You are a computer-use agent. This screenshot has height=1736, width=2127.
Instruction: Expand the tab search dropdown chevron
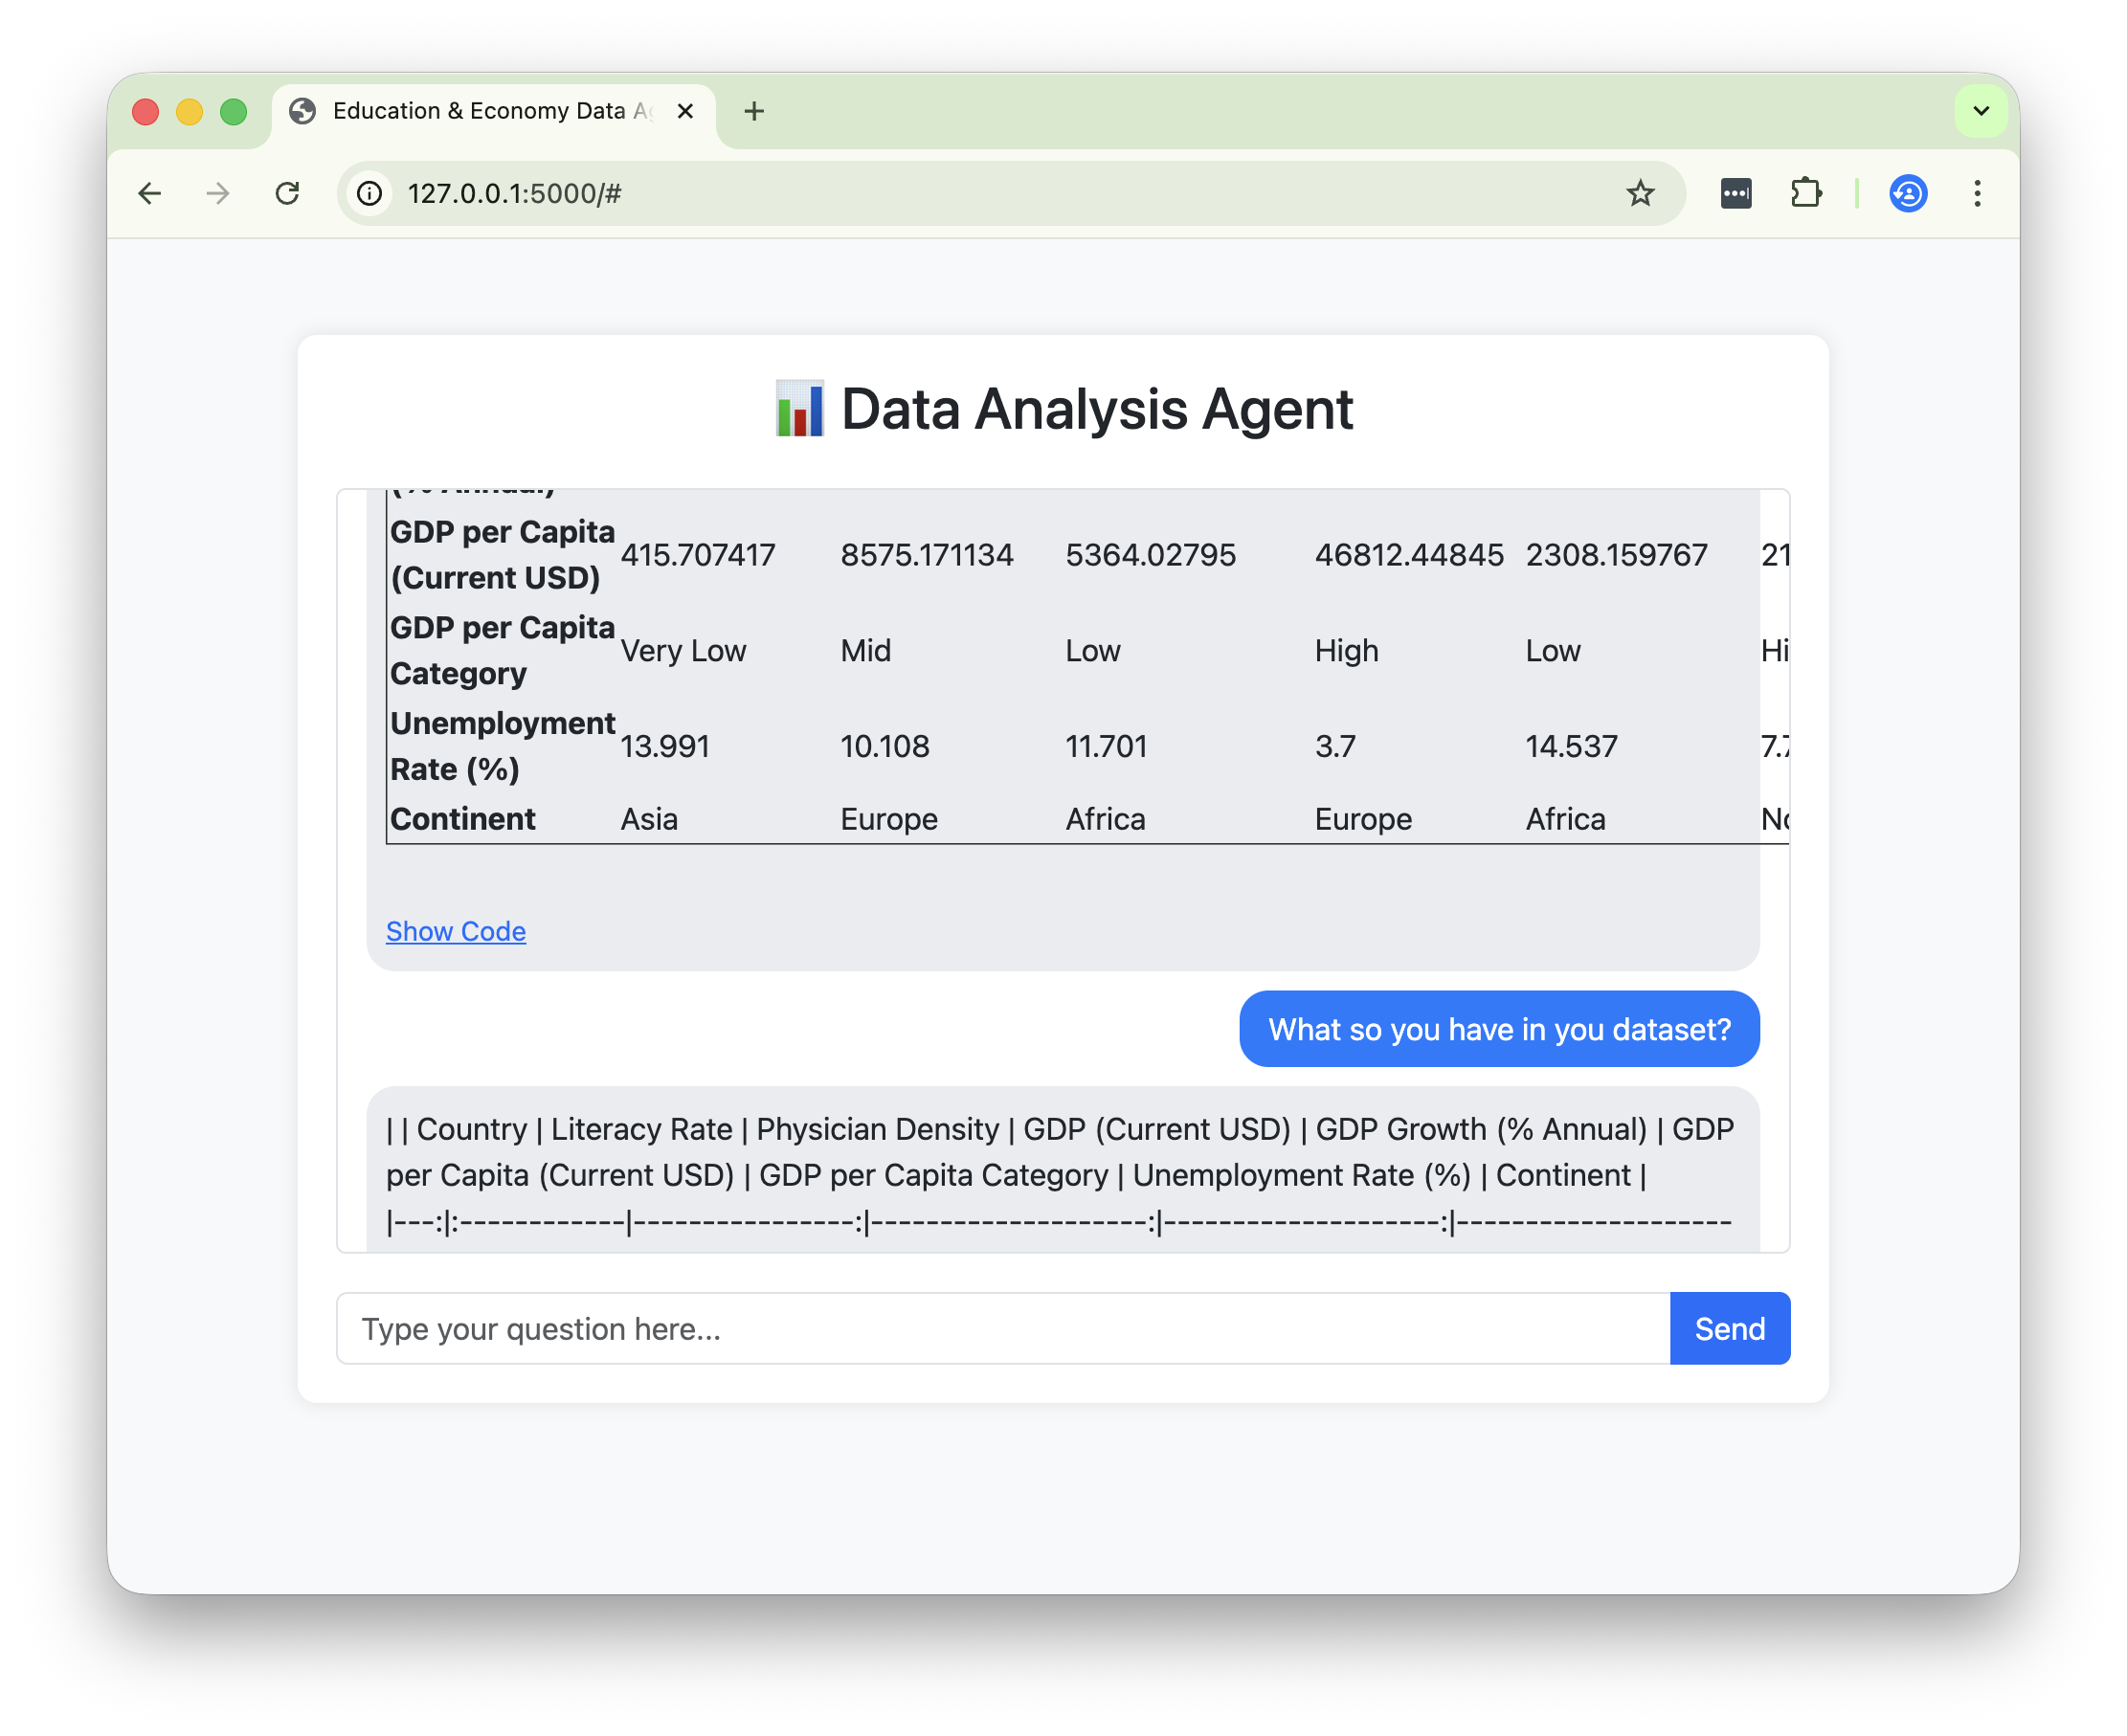1981,111
